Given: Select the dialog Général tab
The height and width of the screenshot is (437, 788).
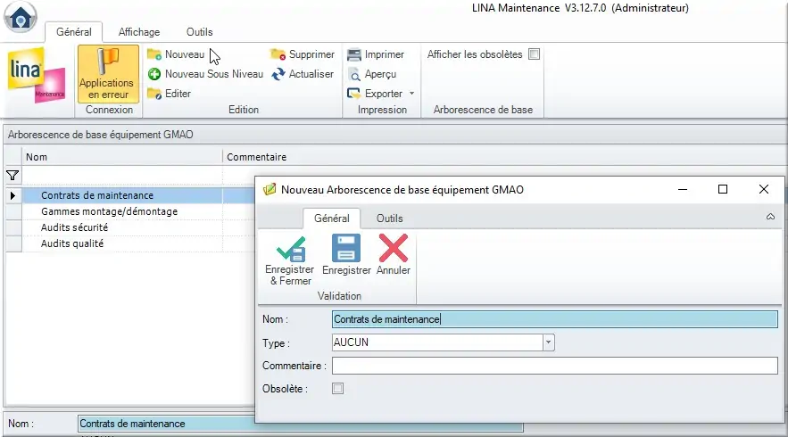Looking at the screenshot, I should tap(332, 218).
